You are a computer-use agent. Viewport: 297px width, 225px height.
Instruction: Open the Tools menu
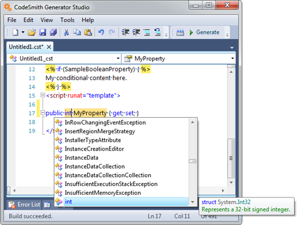point(67,20)
